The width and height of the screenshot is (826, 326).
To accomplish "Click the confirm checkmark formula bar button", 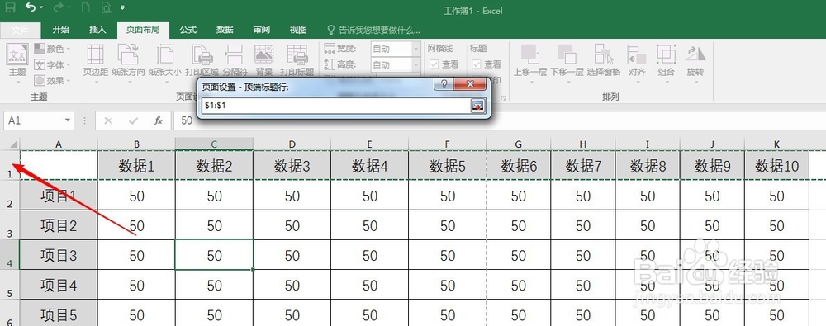I will (133, 120).
